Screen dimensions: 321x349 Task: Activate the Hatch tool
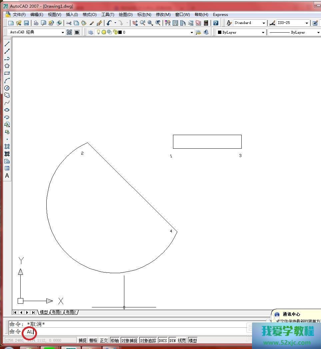(x=7, y=146)
